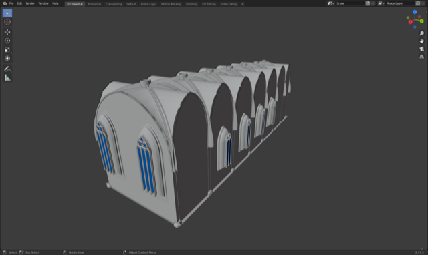Click the Pan view hand icon
This screenshot has height=255, width=428.
(421, 41)
